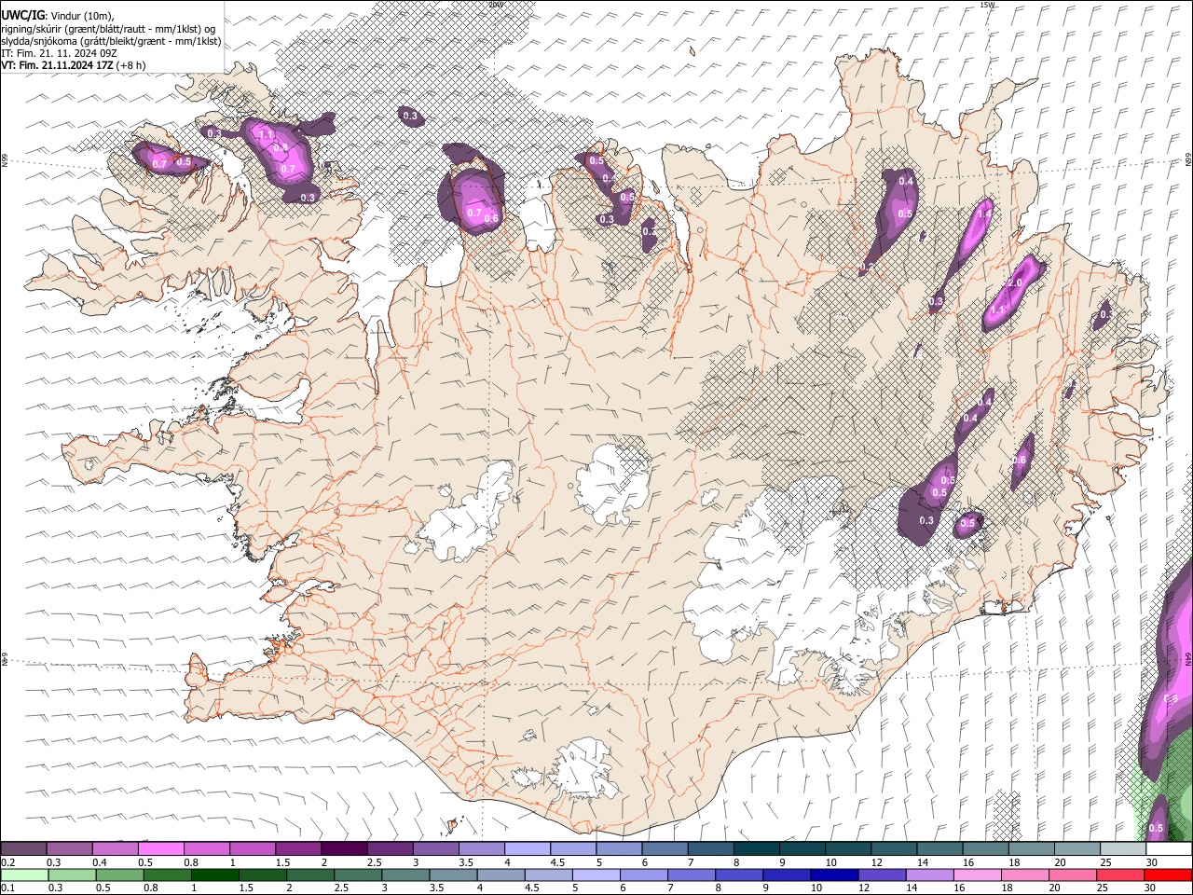
Task: Pick the dark mauve 0.2 swatch, upper legend row
Action: pos(23,849)
